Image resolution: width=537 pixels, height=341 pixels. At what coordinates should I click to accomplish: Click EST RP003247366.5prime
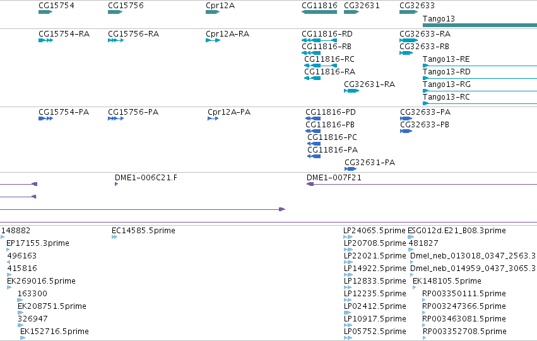point(424,313)
